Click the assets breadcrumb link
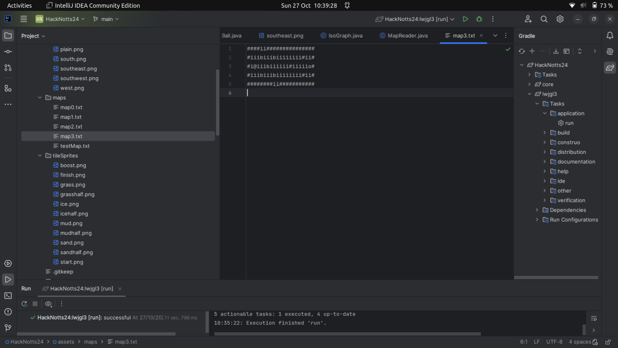This screenshot has width=618, height=348. tap(66, 342)
